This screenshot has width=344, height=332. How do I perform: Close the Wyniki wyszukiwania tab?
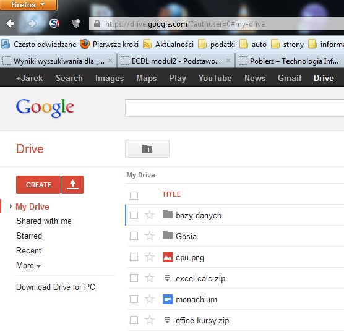tap(110, 61)
